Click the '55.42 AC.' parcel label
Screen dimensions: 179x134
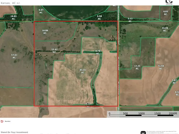pyautogui.click(x=54, y=51)
